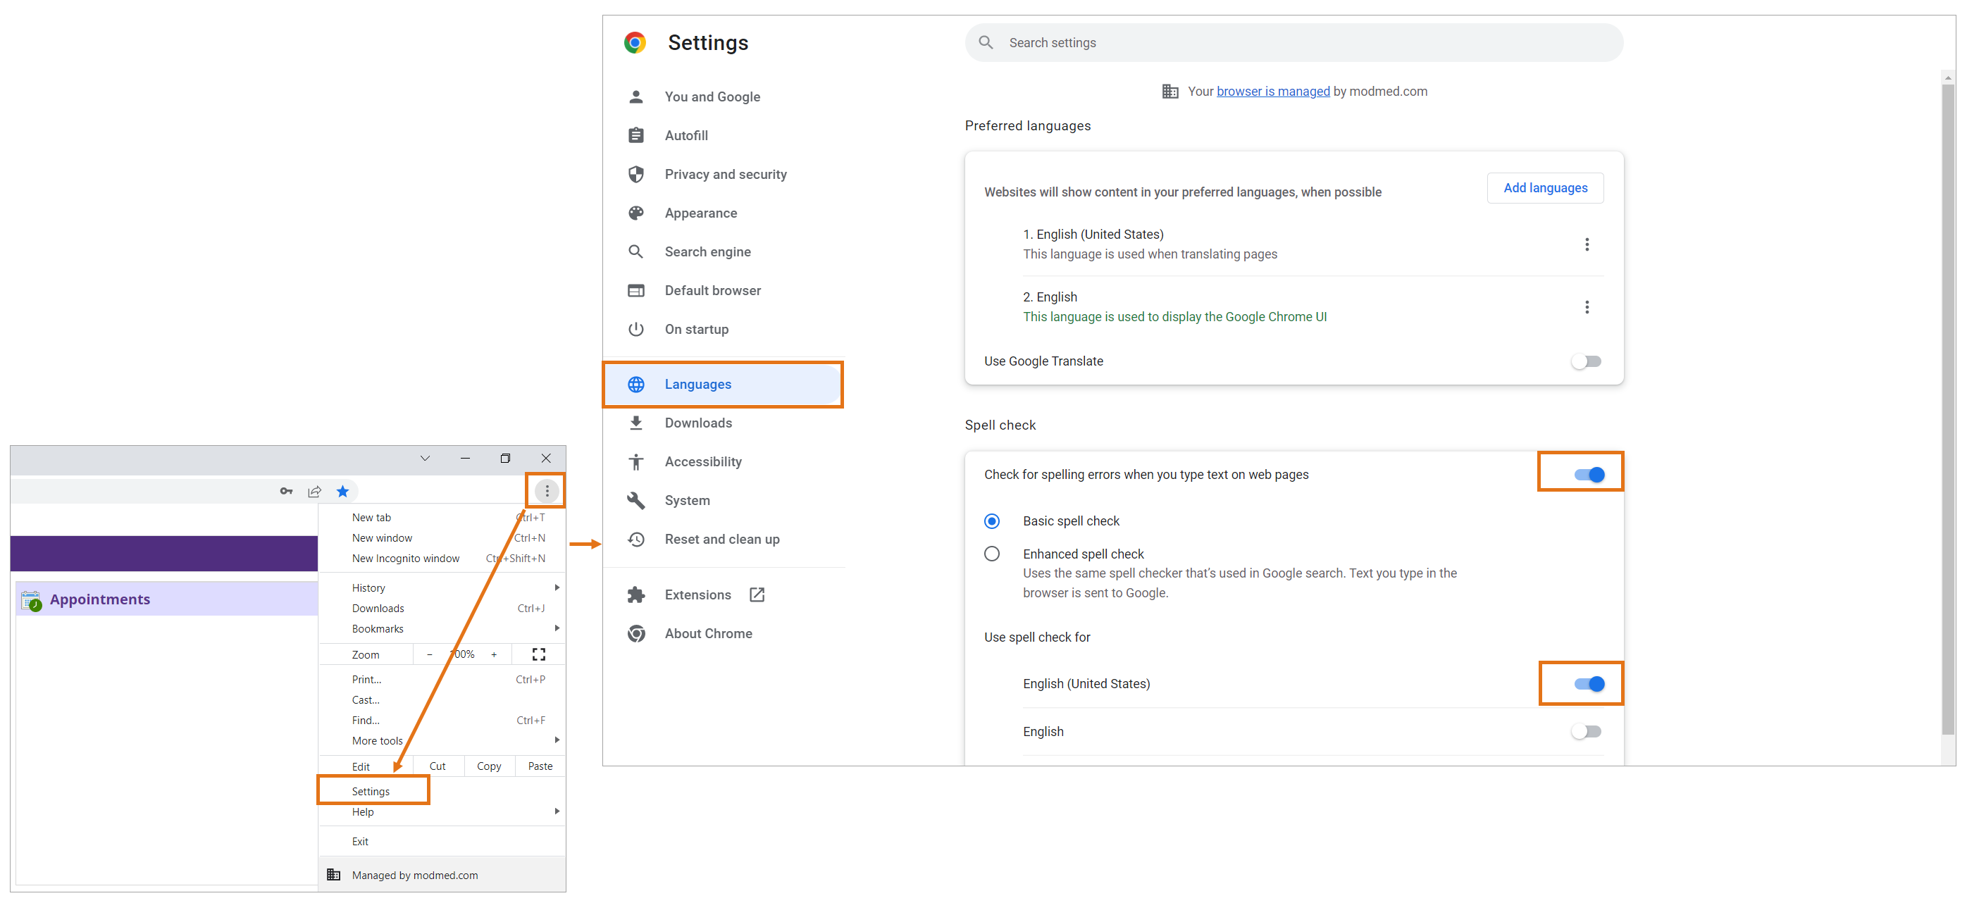Choose New window from the menu
The image size is (1967, 903).
click(441, 538)
